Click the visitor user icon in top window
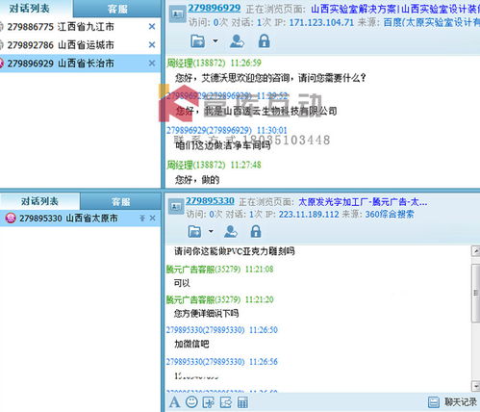The height and width of the screenshot is (412, 480). click(x=237, y=41)
